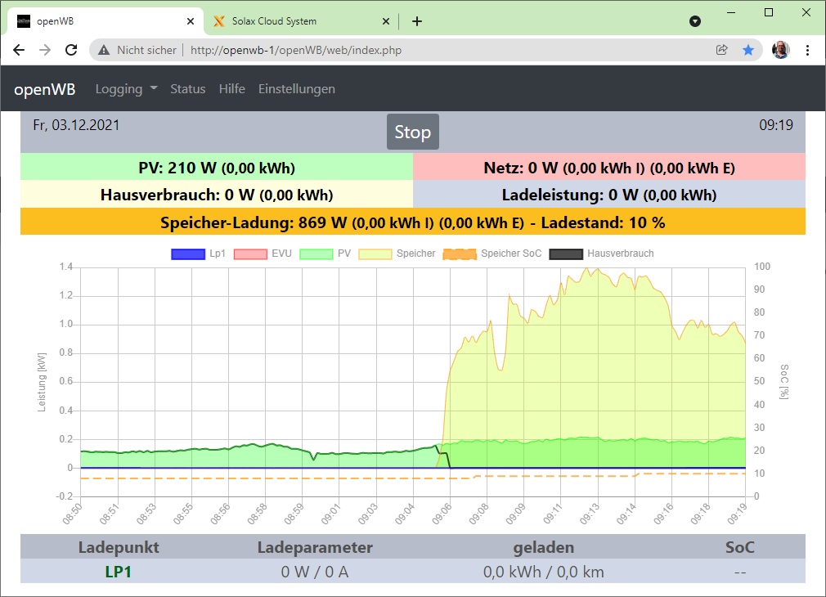Click the share page icon in the address bar
This screenshot has width=826, height=597.
click(722, 50)
